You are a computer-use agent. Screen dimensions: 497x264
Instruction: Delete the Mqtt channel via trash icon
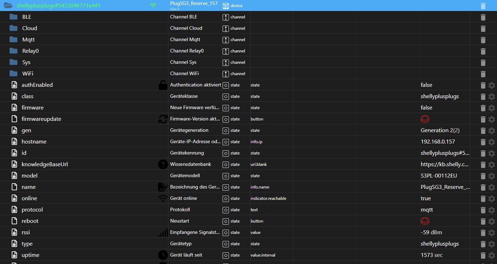coord(483,40)
